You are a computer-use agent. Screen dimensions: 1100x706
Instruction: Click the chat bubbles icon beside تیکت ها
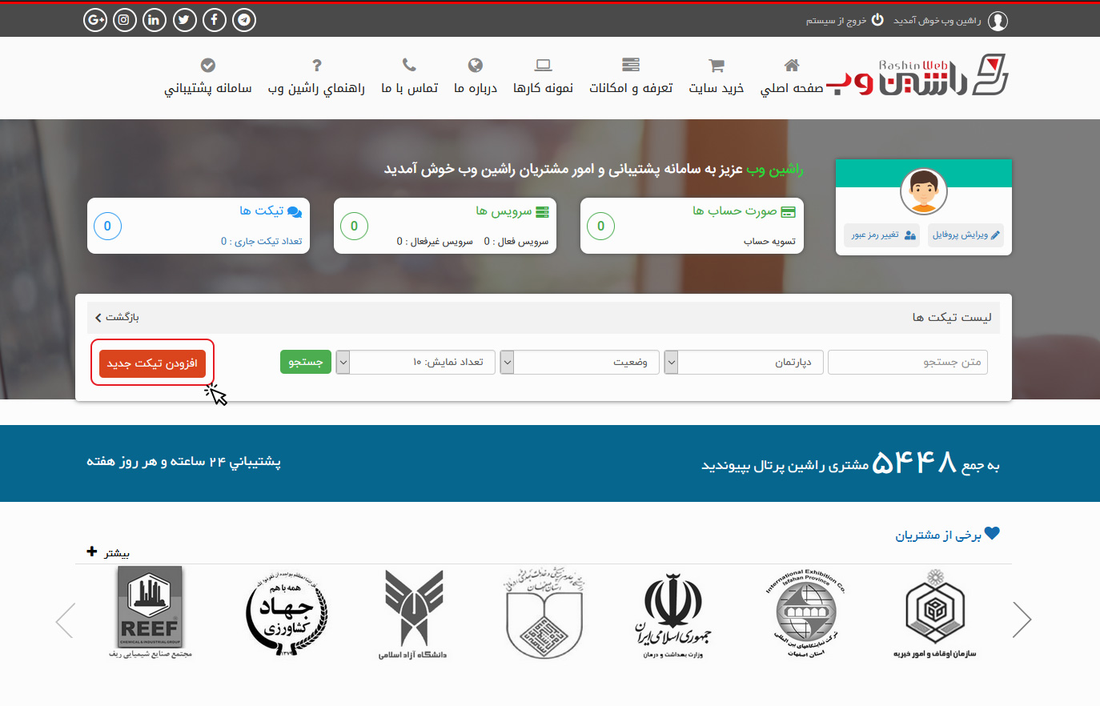(295, 211)
